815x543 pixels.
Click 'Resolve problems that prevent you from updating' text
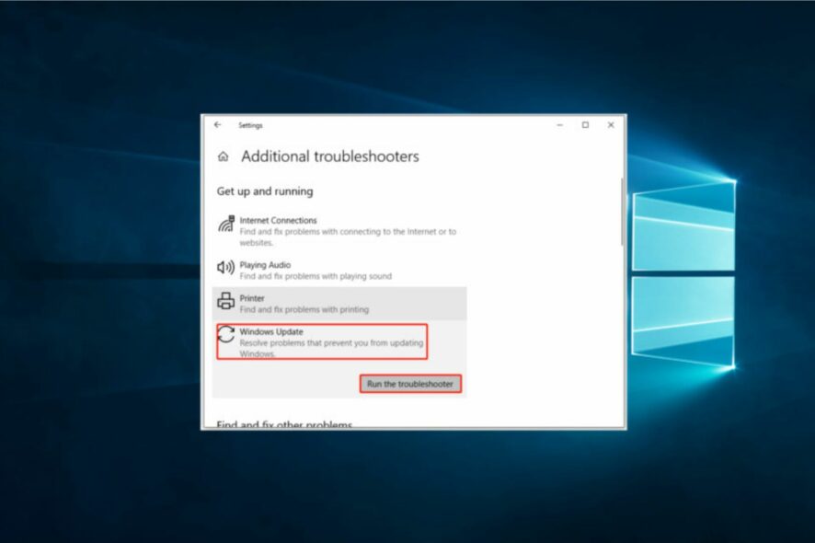332,342
